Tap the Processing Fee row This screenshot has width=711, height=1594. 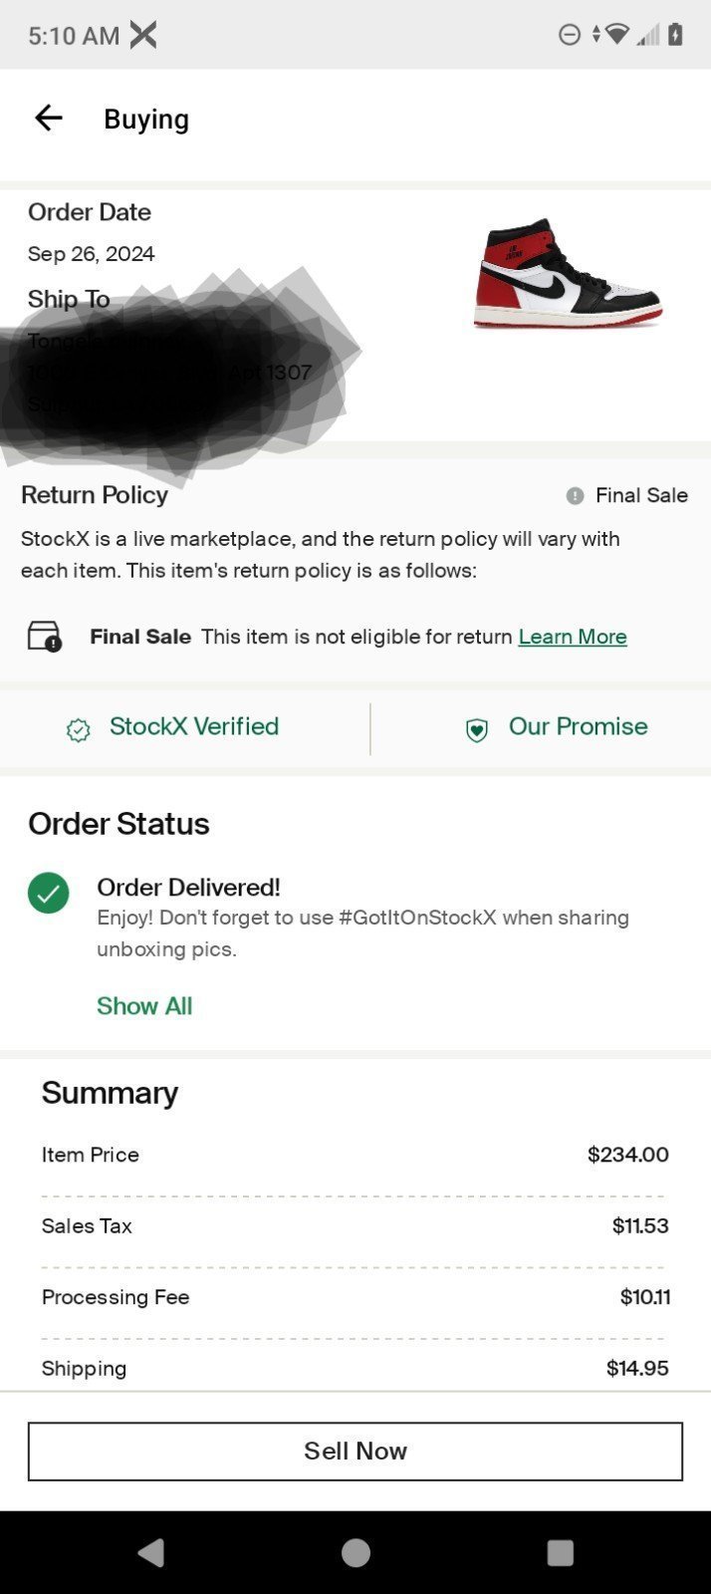pos(355,1297)
